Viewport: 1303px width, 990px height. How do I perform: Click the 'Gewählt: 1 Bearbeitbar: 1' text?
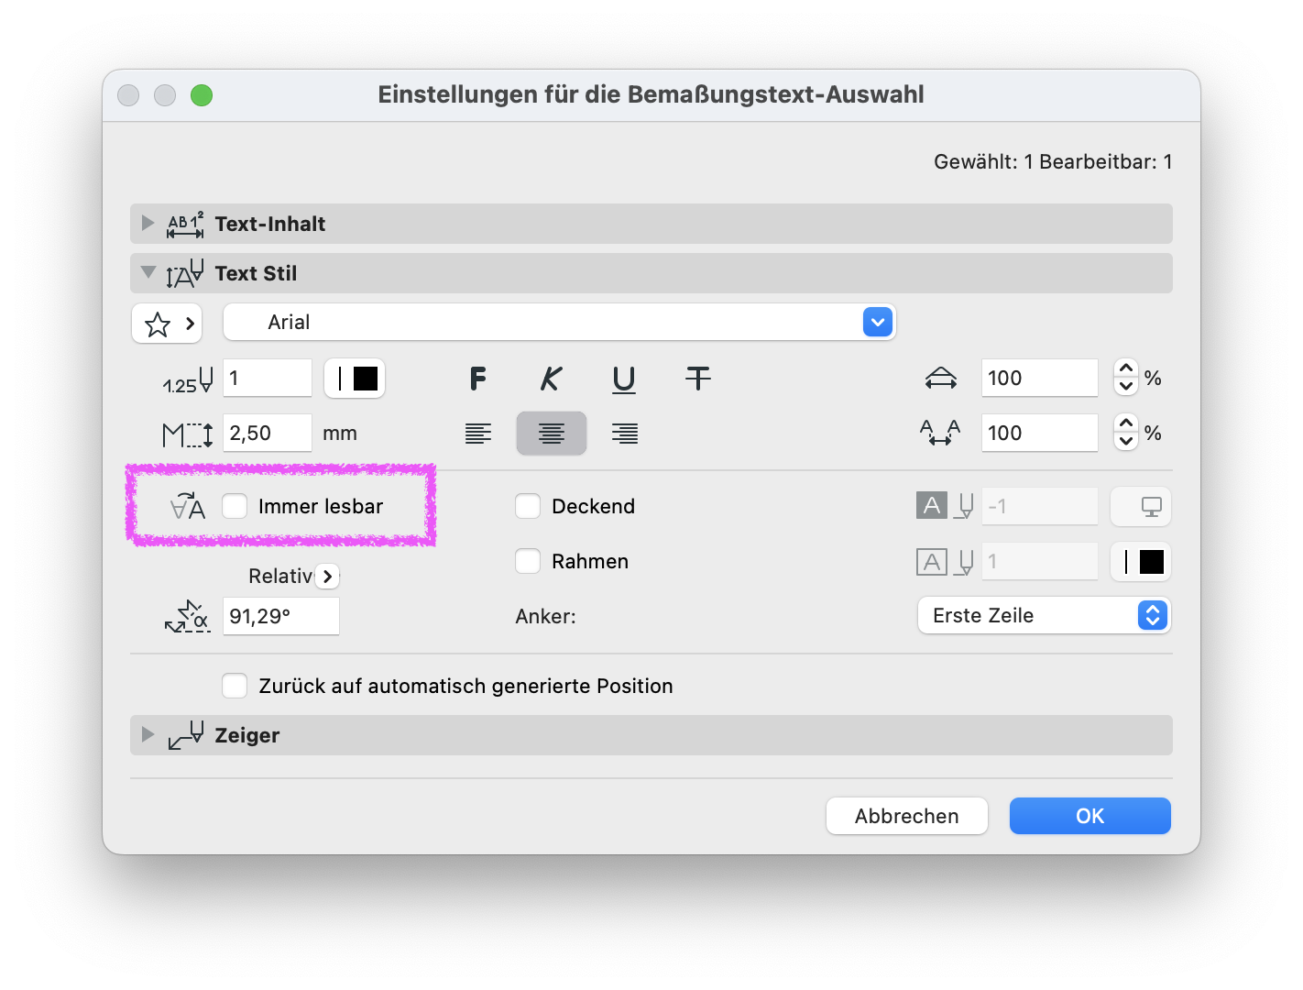(1053, 162)
